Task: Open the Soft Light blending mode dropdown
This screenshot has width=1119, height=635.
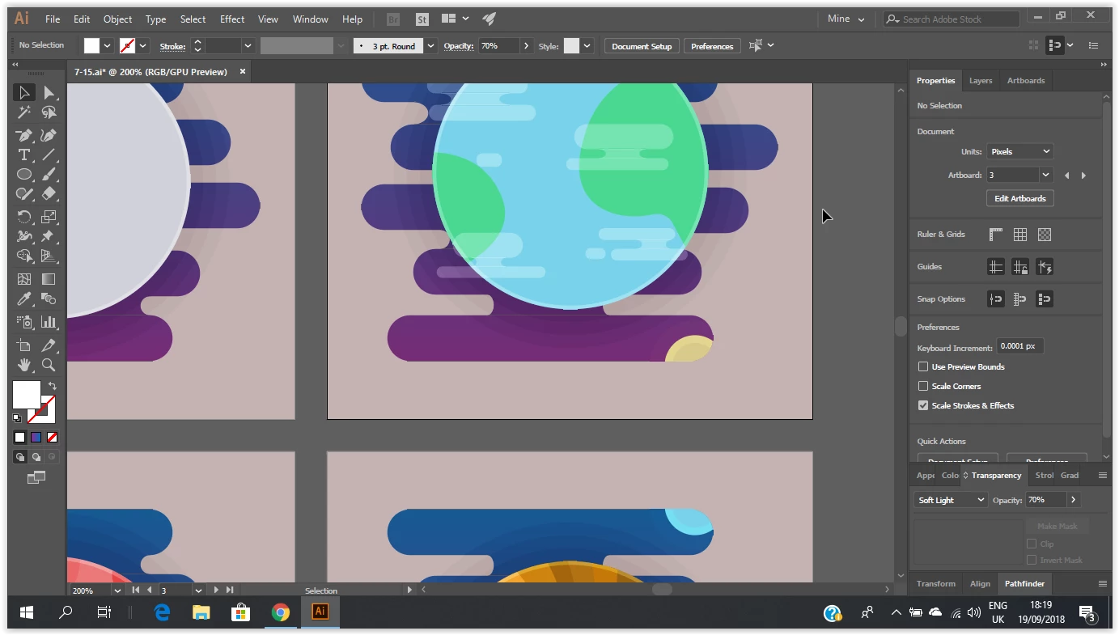Action: pyautogui.click(x=951, y=500)
